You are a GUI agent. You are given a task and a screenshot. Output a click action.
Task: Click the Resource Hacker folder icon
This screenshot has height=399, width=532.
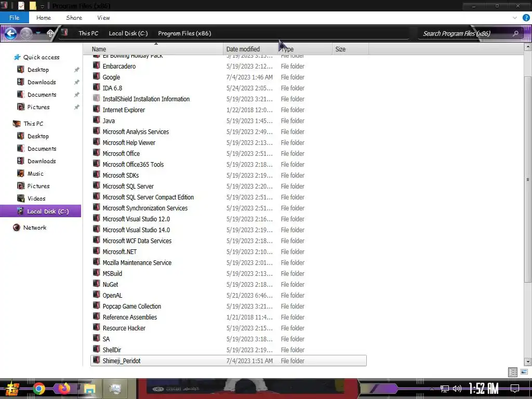pyautogui.click(x=96, y=327)
